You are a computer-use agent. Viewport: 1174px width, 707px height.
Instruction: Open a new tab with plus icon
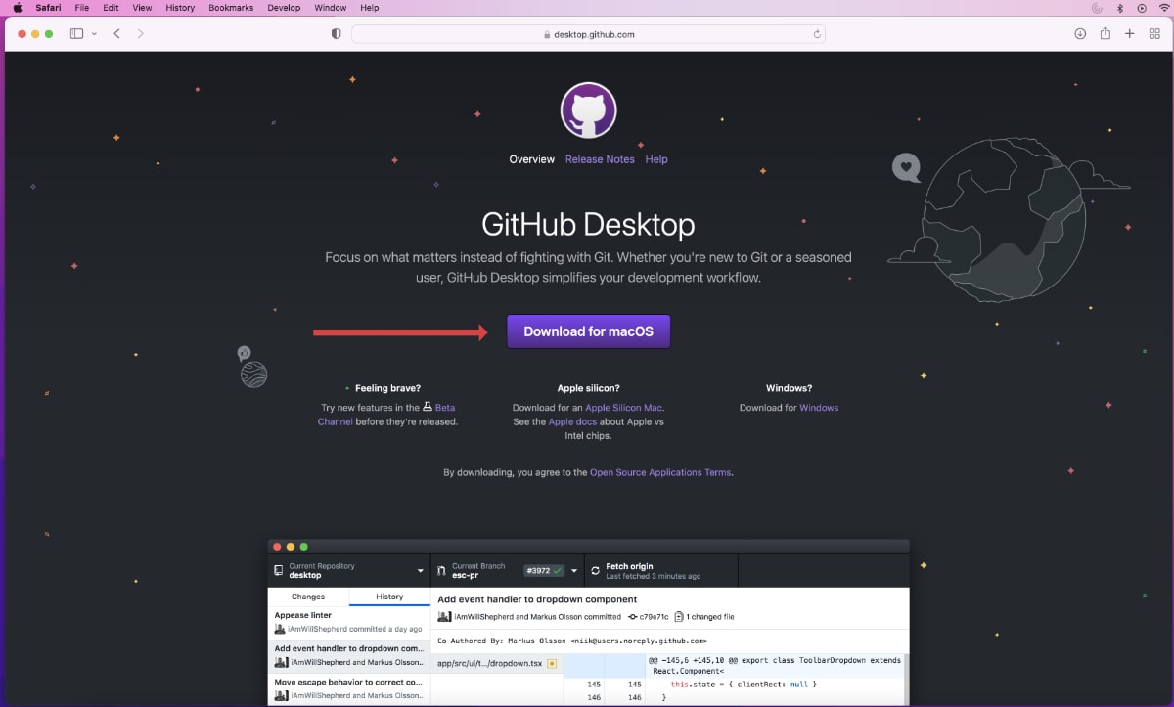[1129, 34]
